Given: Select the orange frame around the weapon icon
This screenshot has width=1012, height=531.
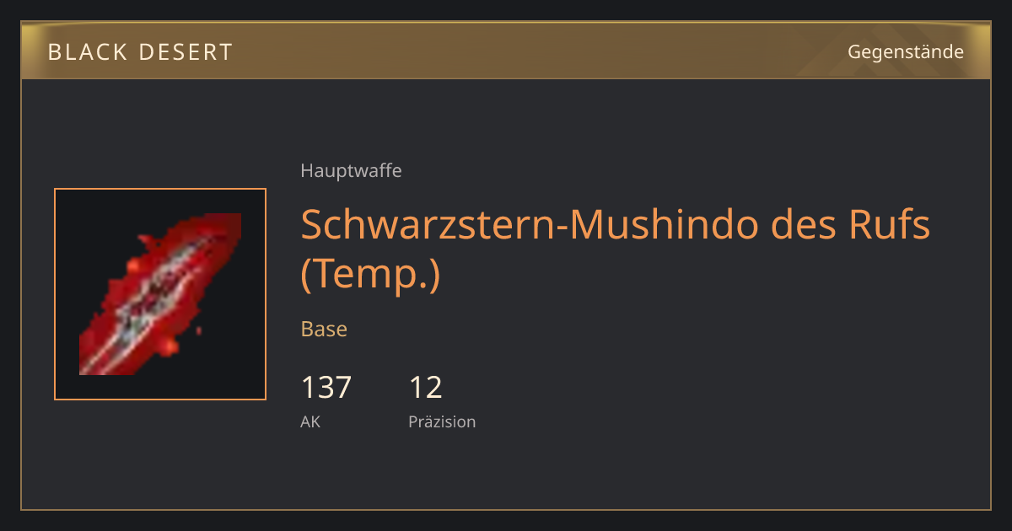Looking at the screenshot, I should 160,294.
